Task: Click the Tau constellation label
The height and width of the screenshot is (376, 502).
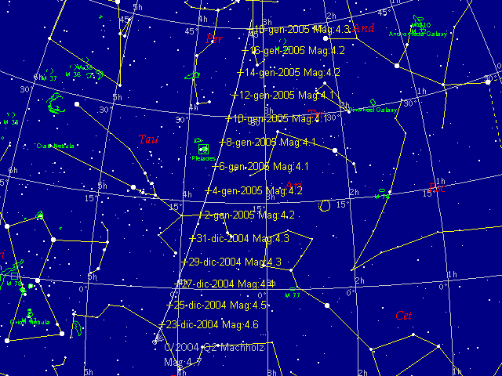Action: point(147,140)
